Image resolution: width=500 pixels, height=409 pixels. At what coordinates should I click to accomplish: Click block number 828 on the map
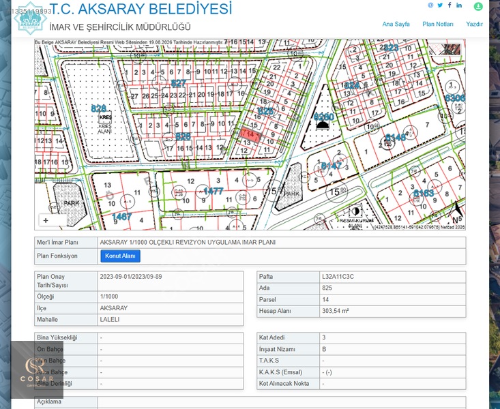tap(98, 108)
